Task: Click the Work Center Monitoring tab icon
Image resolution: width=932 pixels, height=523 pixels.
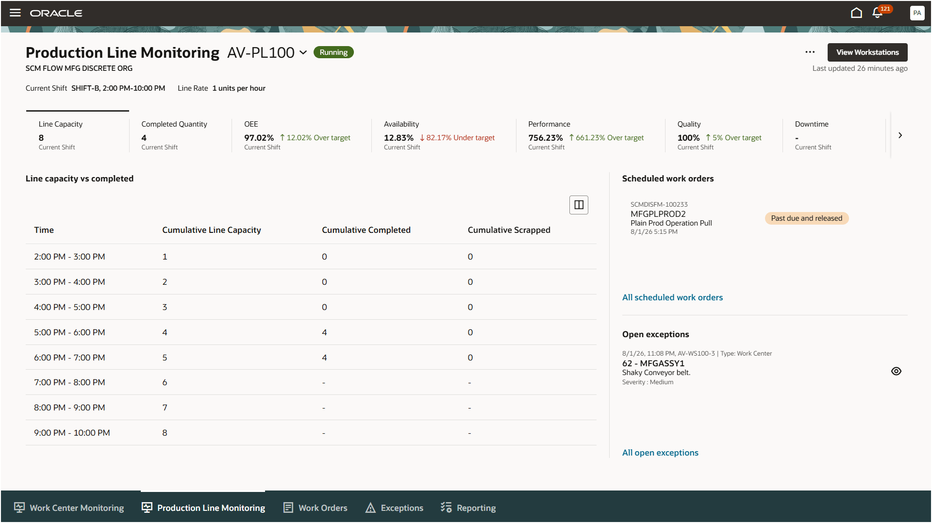Action: tap(19, 507)
